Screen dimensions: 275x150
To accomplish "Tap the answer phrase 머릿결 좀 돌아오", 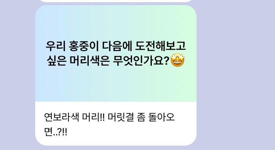I will pos(141,117).
